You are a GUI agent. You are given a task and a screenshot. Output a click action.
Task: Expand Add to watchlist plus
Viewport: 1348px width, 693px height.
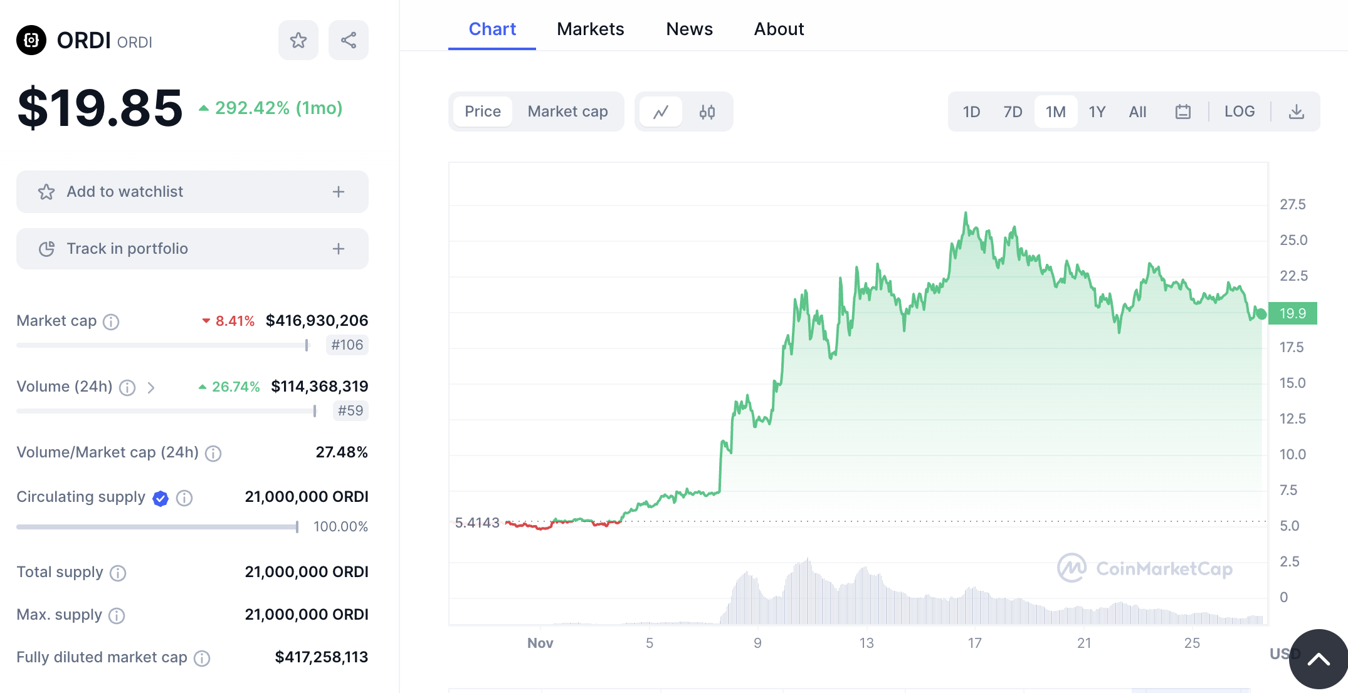(339, 192)
